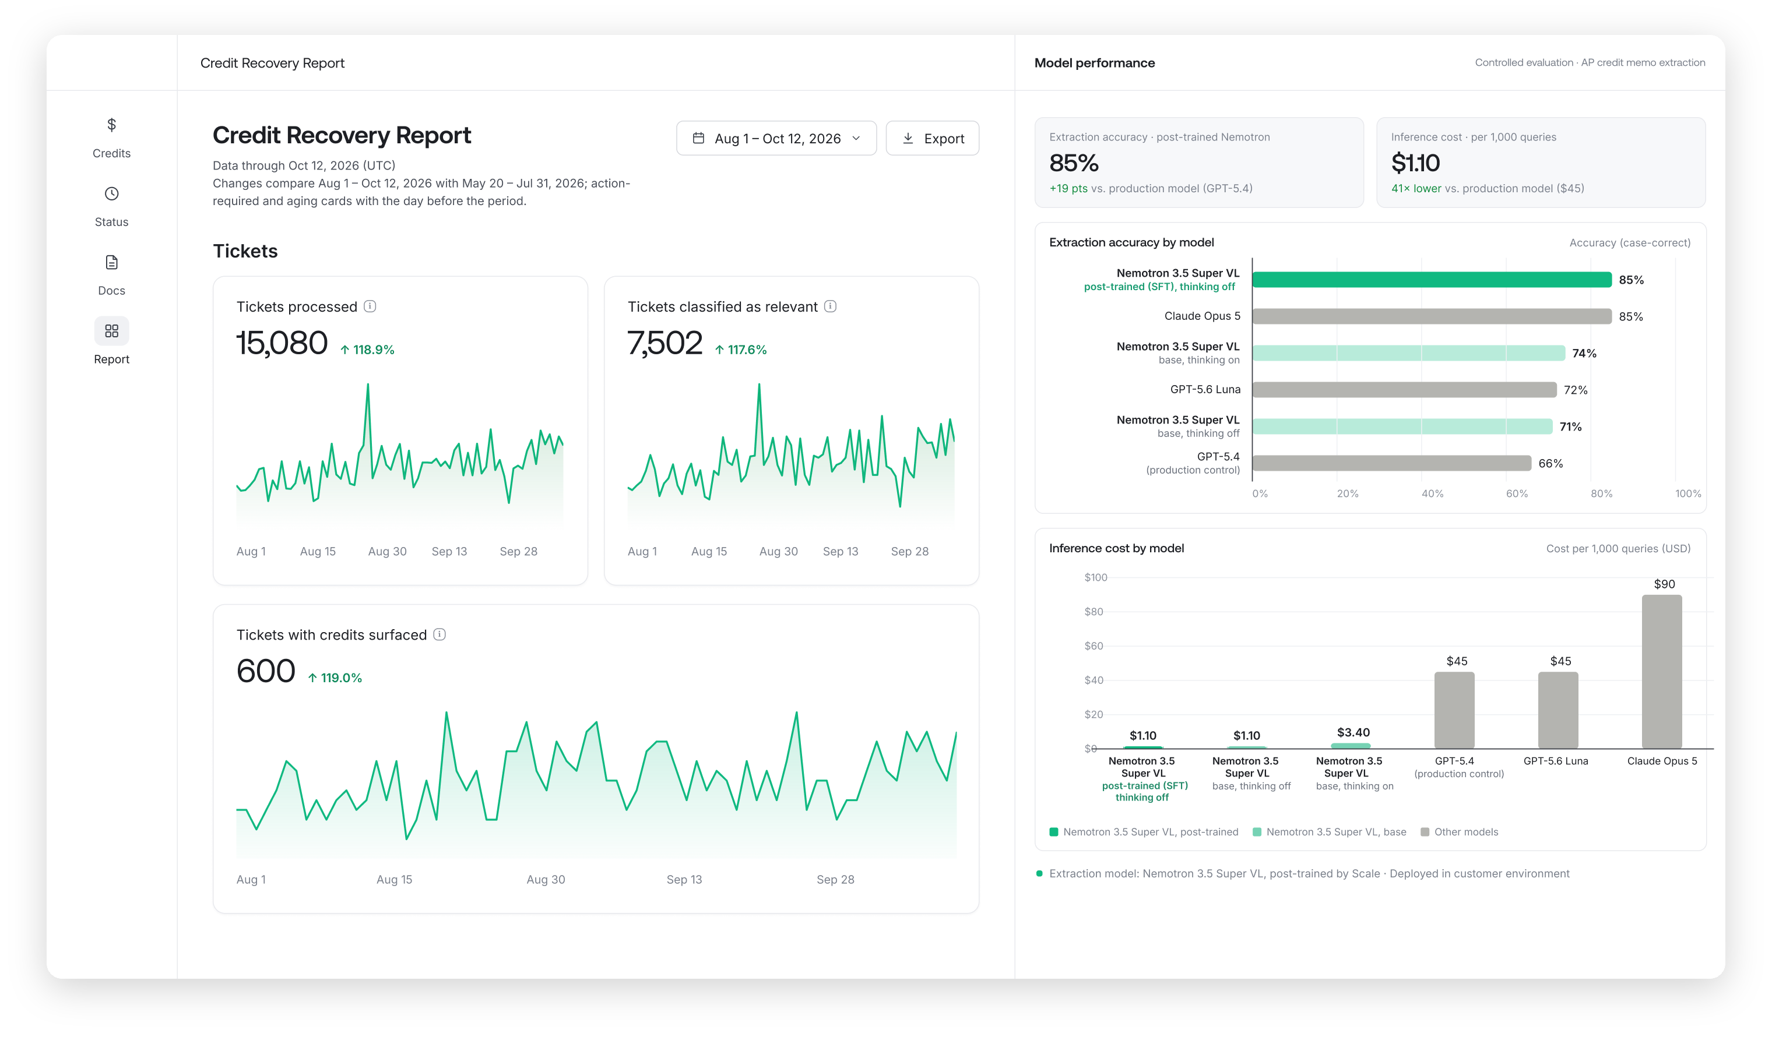Click the info icon beside Tickets processed
1772x1037 pixels.
[370, 306]
